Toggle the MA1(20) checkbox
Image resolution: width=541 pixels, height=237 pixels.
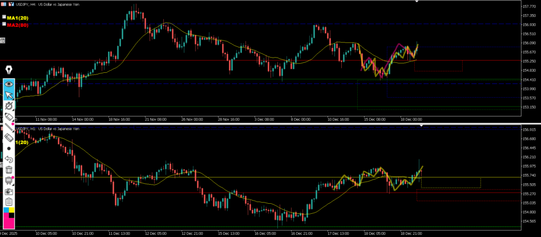pyautogui.click(x=4, y=17)
